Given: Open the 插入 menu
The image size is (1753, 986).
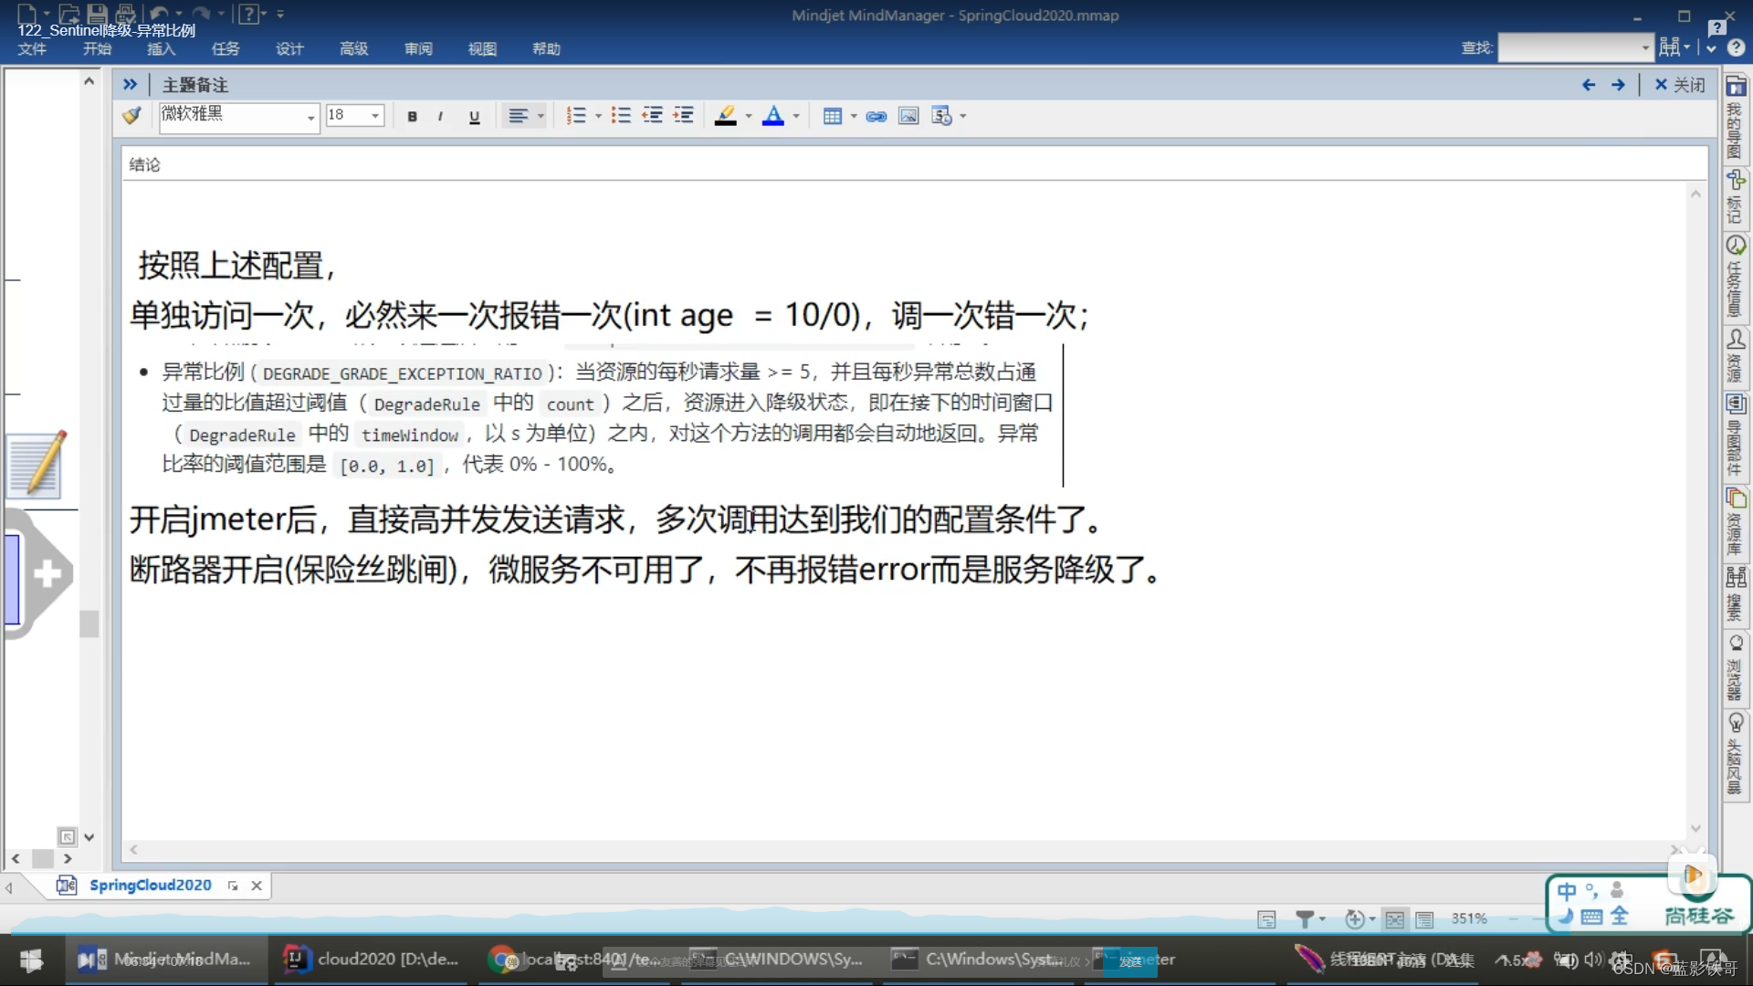Looking at the screenshot, I should [161, 48].
